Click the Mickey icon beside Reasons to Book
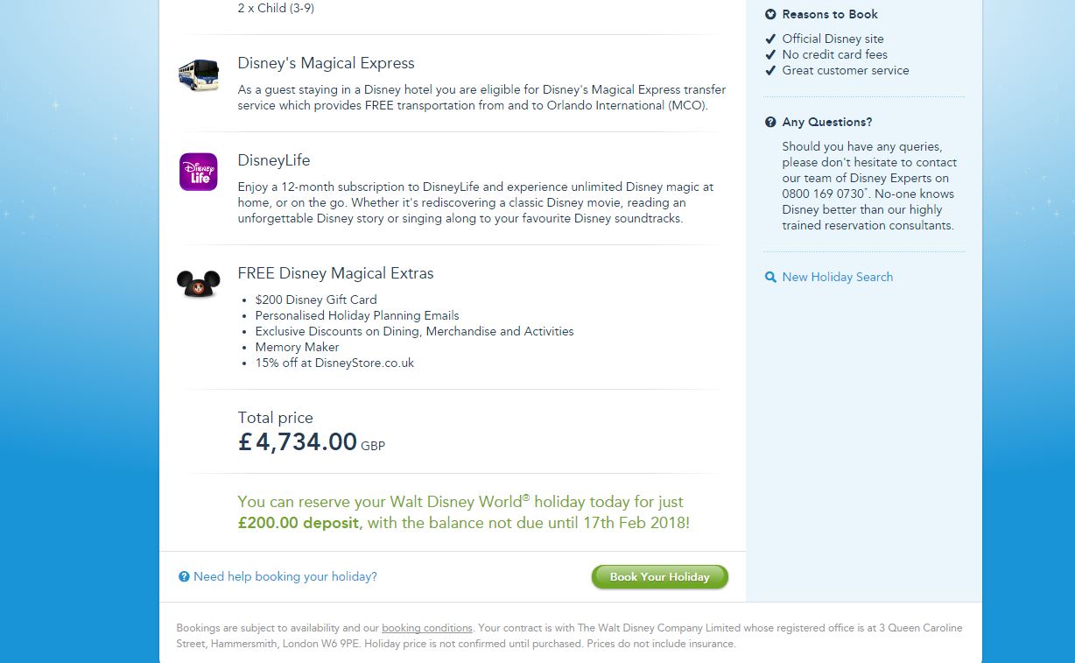The width and height of the screenshot is (1075, 663). [x=770, y=14]
